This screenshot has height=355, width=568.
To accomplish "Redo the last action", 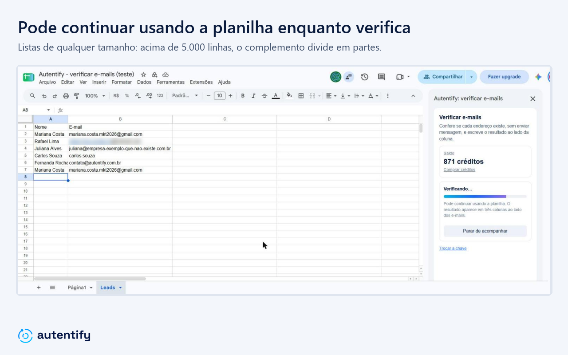I will (55, 96).
